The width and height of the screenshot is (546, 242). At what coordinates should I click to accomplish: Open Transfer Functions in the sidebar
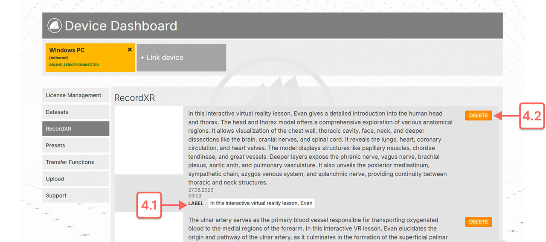76,162
